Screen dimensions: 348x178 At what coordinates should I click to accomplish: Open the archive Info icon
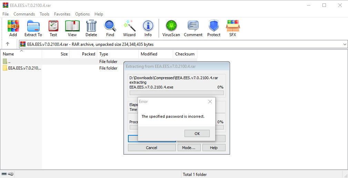click(x=148, y=26)
